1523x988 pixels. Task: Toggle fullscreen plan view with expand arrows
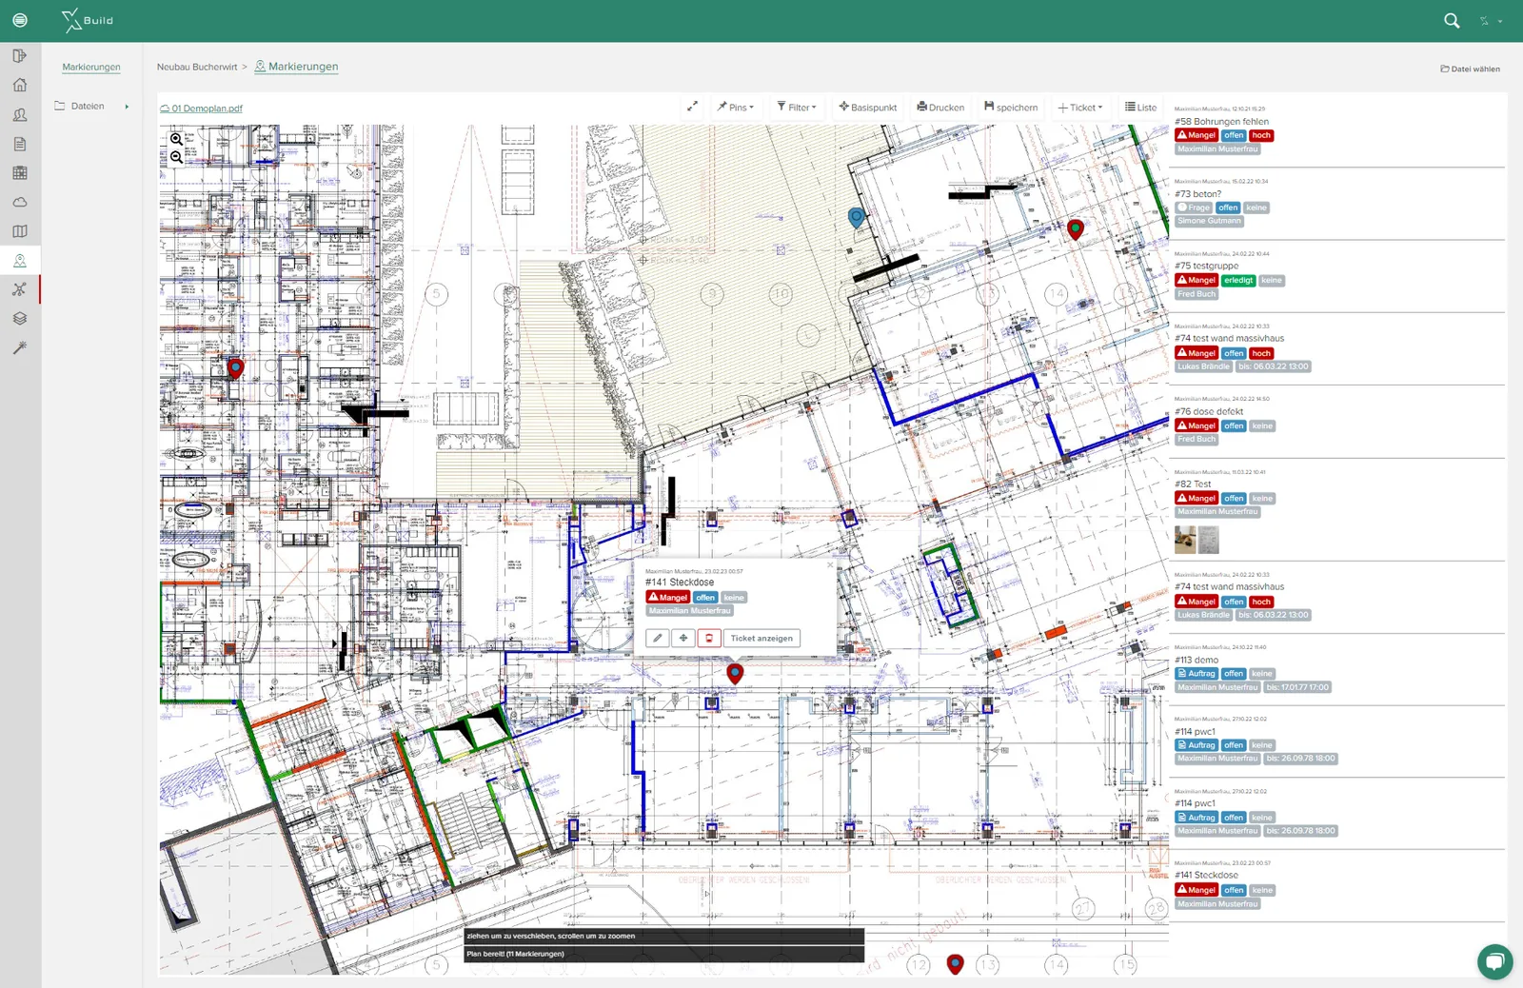point(693,107)
